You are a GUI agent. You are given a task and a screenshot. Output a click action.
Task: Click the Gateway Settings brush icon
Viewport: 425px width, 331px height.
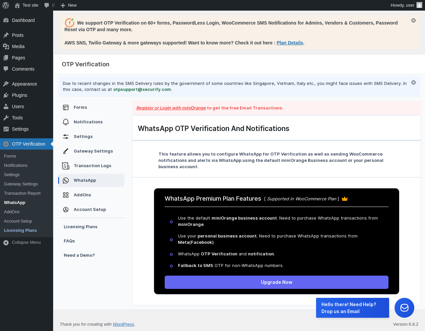coord(66,151)
